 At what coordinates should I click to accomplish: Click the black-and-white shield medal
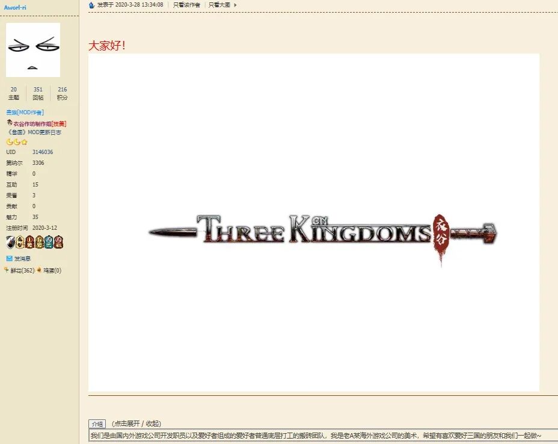[10, 242]
